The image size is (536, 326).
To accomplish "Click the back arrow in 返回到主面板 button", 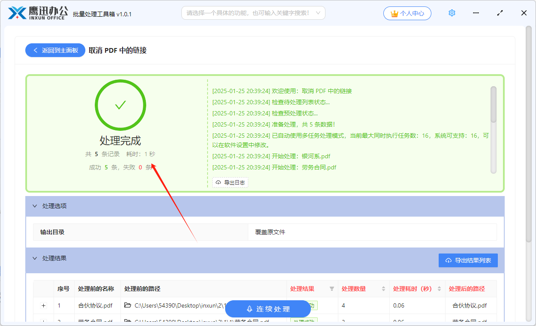I will coord(36,50).
